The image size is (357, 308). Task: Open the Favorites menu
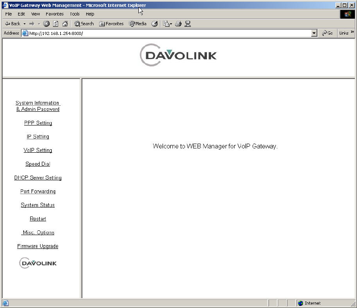click(x=55, y=14)
